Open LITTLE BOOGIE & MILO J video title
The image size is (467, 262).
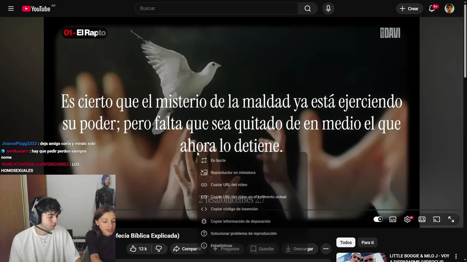tap(420, 258)
